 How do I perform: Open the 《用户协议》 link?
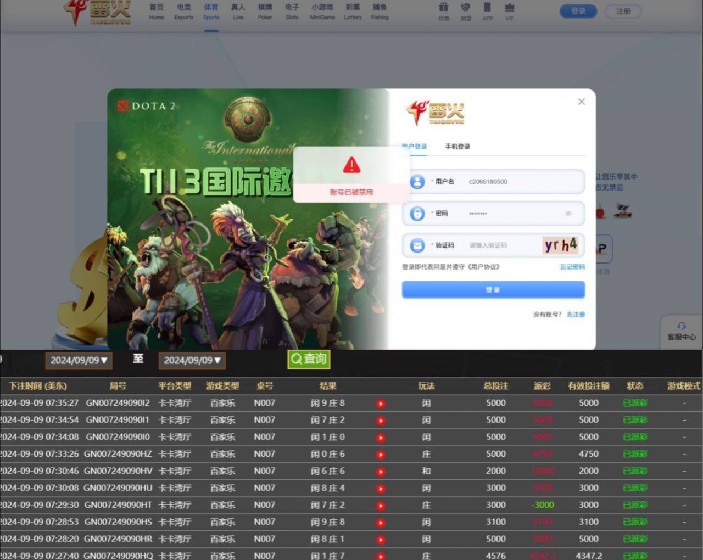[x=484, y=267]
